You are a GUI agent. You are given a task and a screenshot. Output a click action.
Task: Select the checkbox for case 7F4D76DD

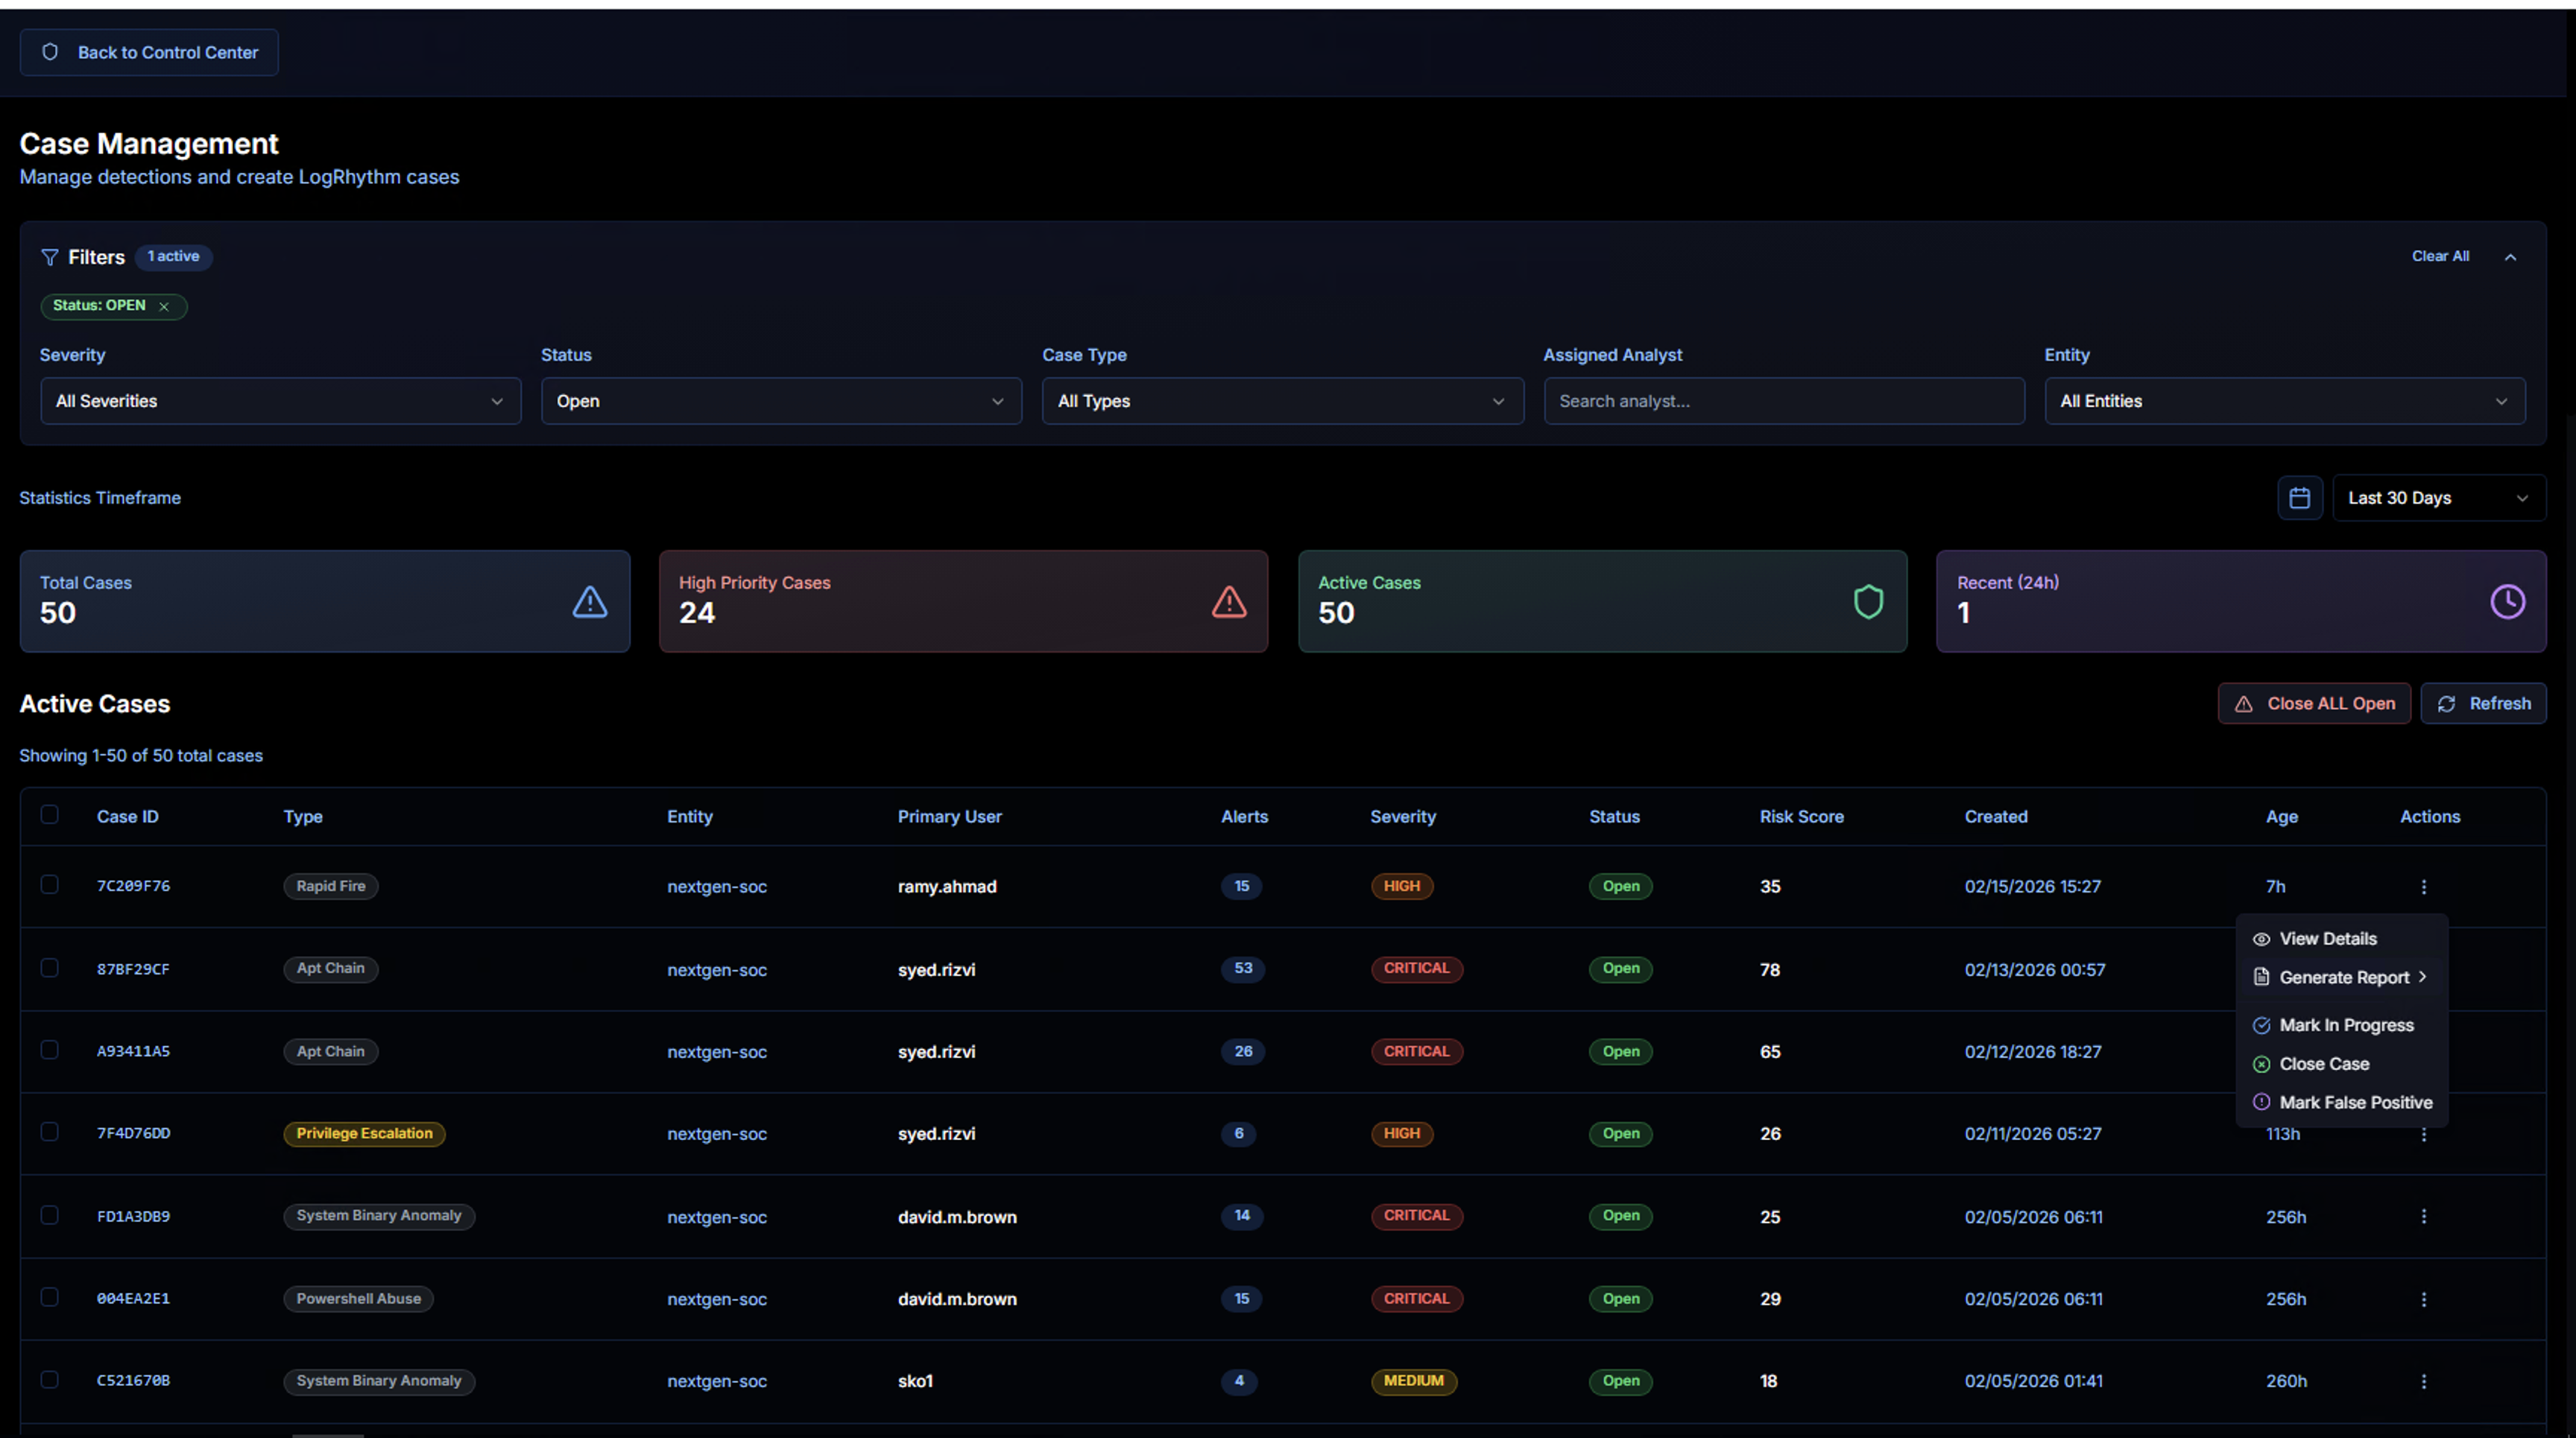49,1131
